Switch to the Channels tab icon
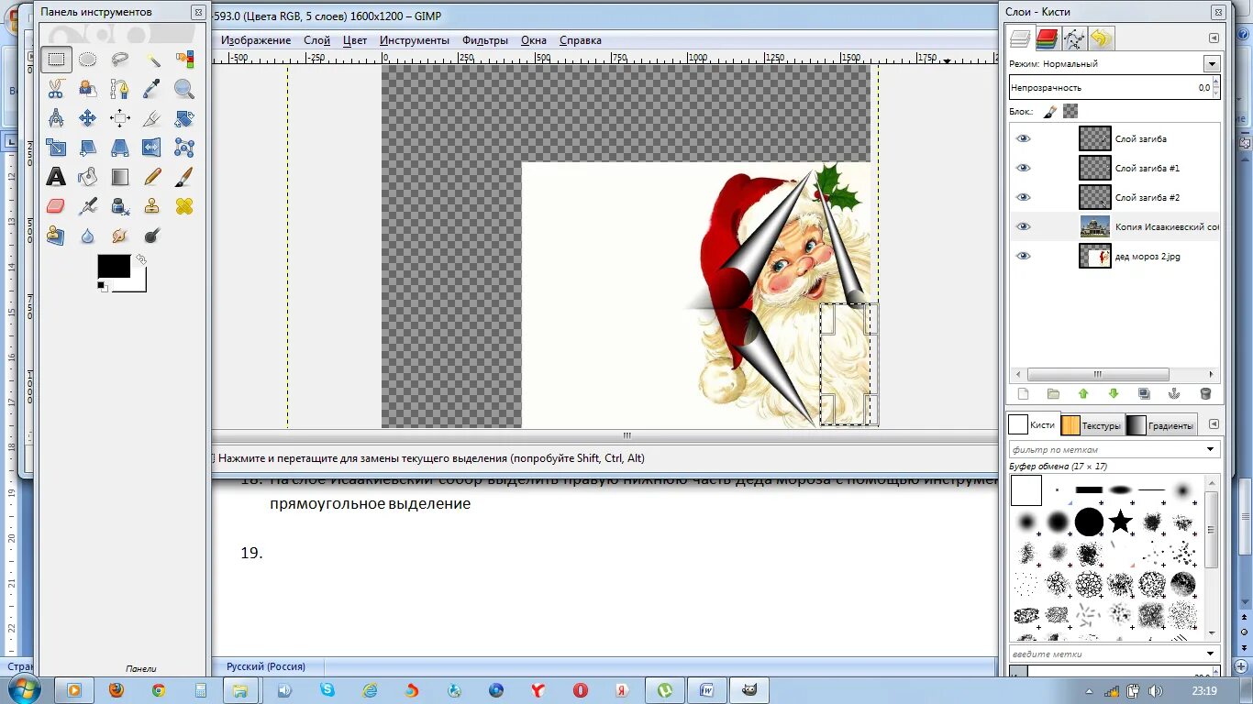The image size is (1253, 704). click(1047, 38)
